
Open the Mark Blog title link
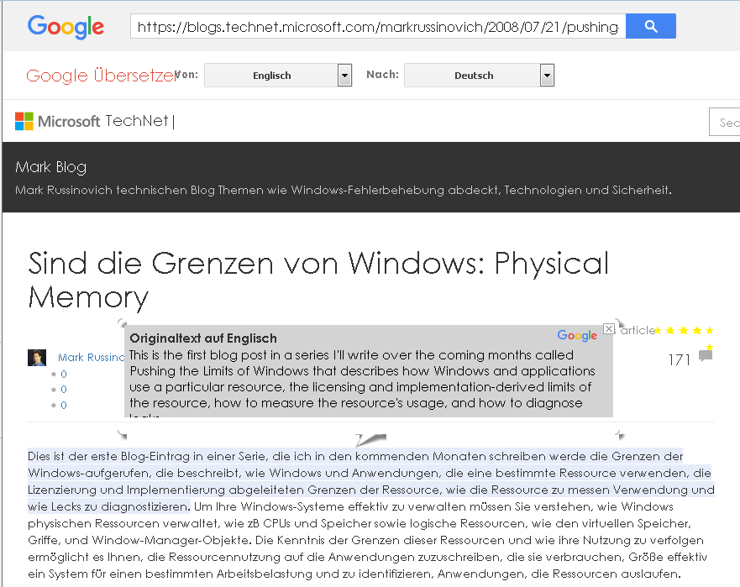51,166
